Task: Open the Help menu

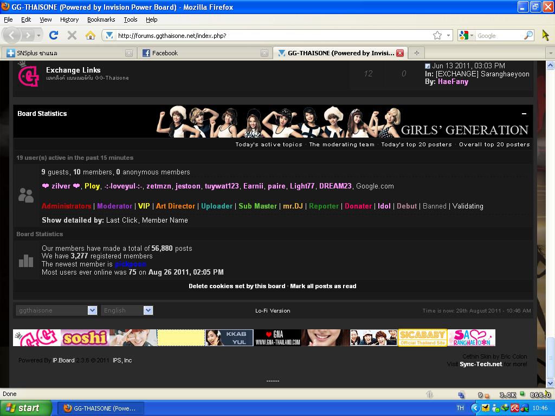Action: (x=152, y=19)
